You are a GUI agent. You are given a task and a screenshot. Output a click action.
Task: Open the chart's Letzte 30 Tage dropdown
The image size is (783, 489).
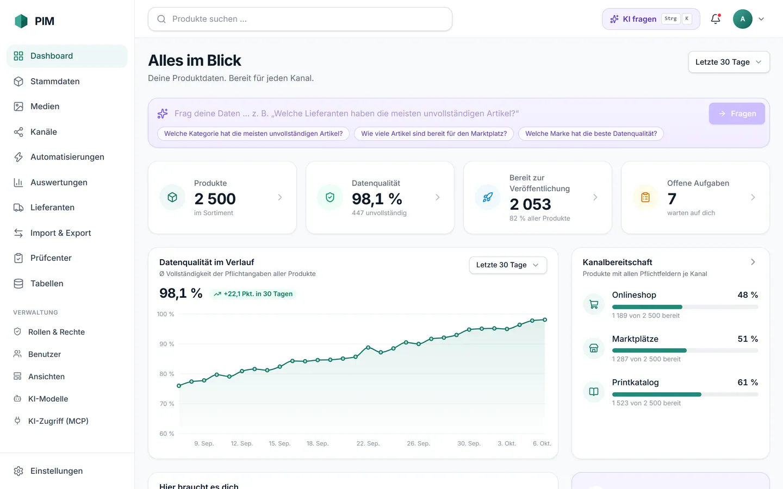pos(508,265)
